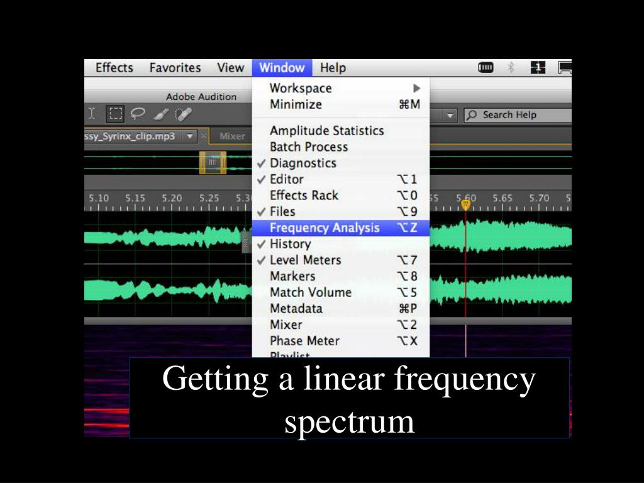The width and height of the screenshot is (644, 483).
Task: Click the yellow zoom navigator handle in overview
Action: (213, 162)
